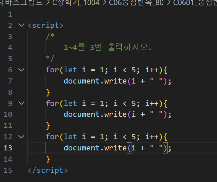Click the opening script tag on line 2

[x=46, y=25]
